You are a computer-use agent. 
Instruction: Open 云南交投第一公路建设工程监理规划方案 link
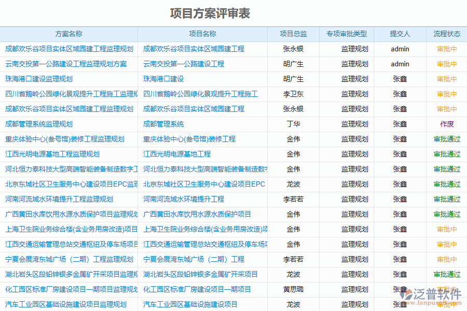66,64
